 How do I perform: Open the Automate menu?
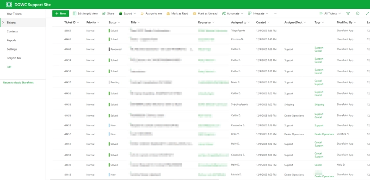pyautogui.click(x=233, y=13)
